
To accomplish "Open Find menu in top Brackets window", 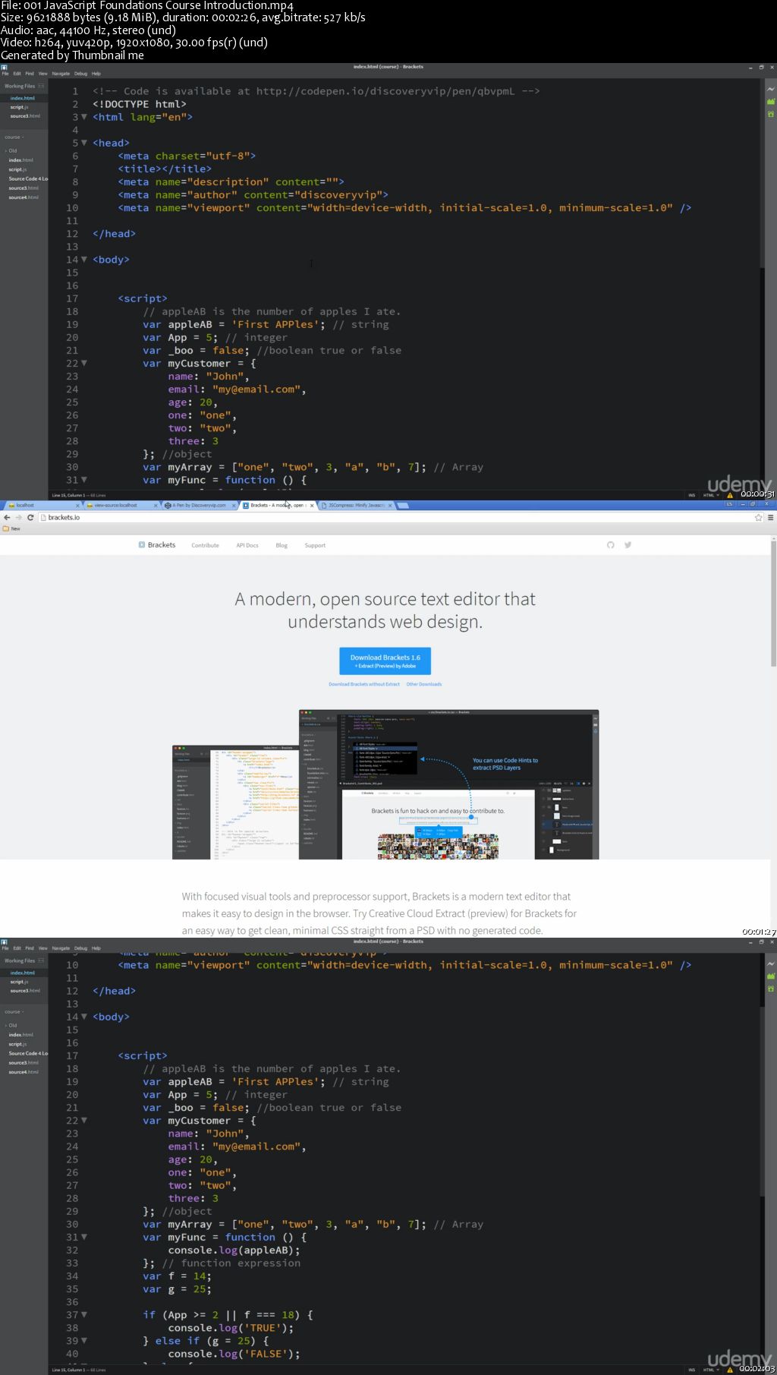I will 30,74.
